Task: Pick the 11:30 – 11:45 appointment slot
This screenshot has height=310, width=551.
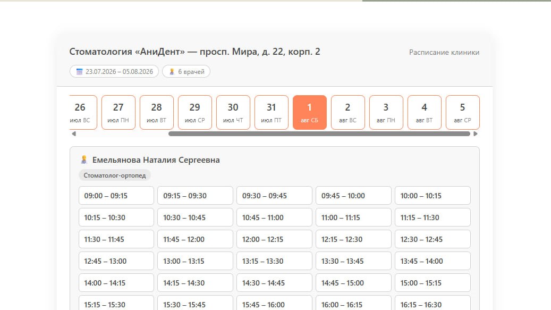Action: tap(116, 239)
